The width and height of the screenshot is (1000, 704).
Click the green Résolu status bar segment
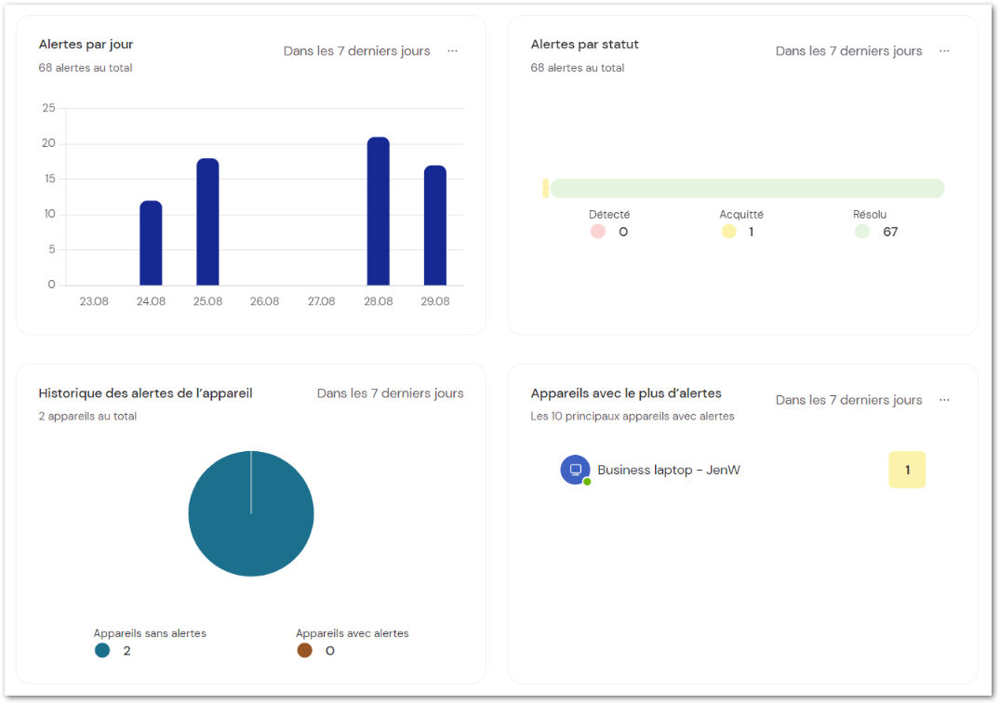[747, 188]
